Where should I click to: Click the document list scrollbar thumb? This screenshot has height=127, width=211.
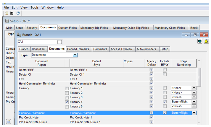click(x=199, y=77)
